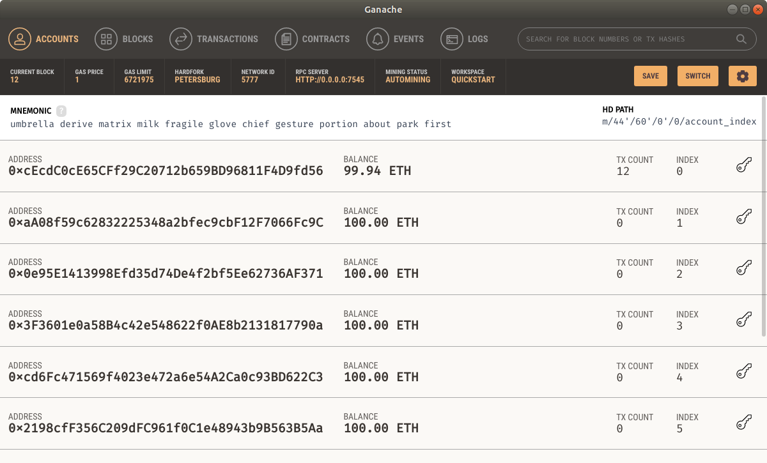This screenshot has width=767, height=463.
Task: Open key icon for account index 4
Action: click(743, 372)
